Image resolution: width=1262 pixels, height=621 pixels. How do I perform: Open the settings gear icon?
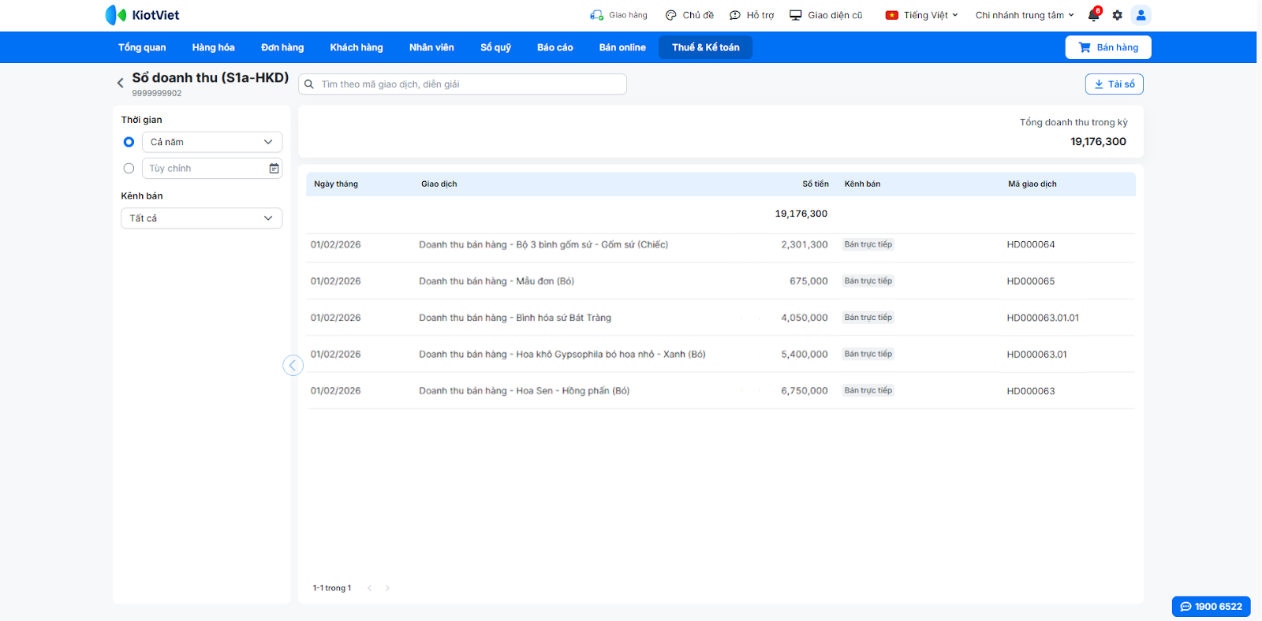[x=1117, y=15]
